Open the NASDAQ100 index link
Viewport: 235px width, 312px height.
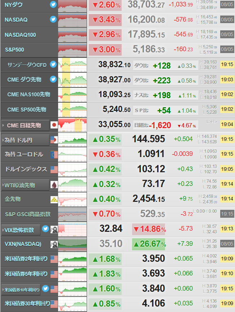[x=20, y=35]
